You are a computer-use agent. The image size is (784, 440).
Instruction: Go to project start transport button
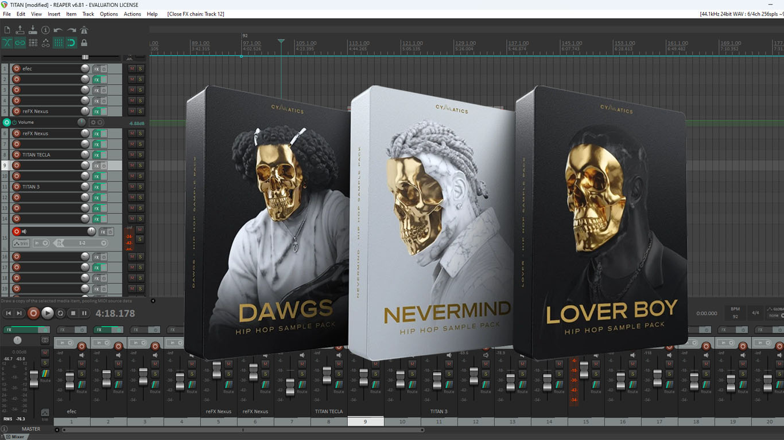(8, 313)
